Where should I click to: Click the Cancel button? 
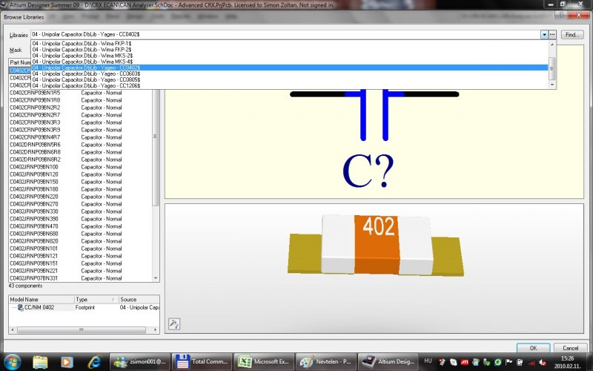570,347
